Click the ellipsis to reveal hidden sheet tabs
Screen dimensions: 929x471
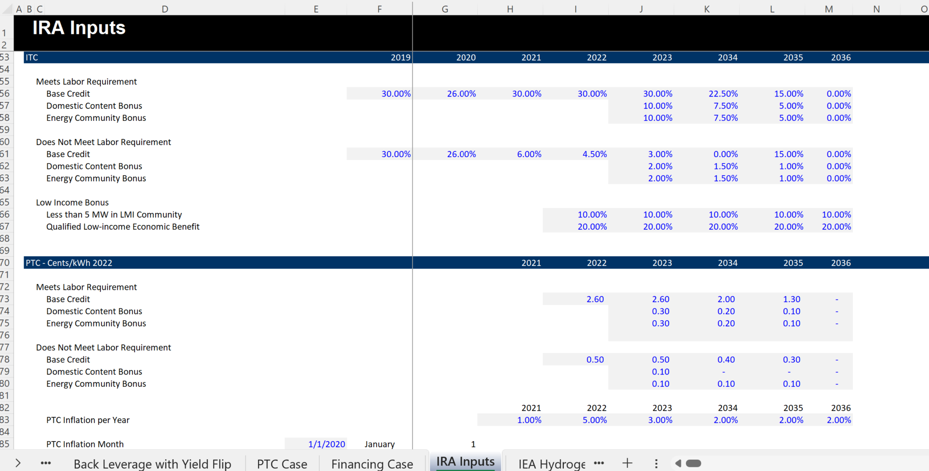point(45,463)
